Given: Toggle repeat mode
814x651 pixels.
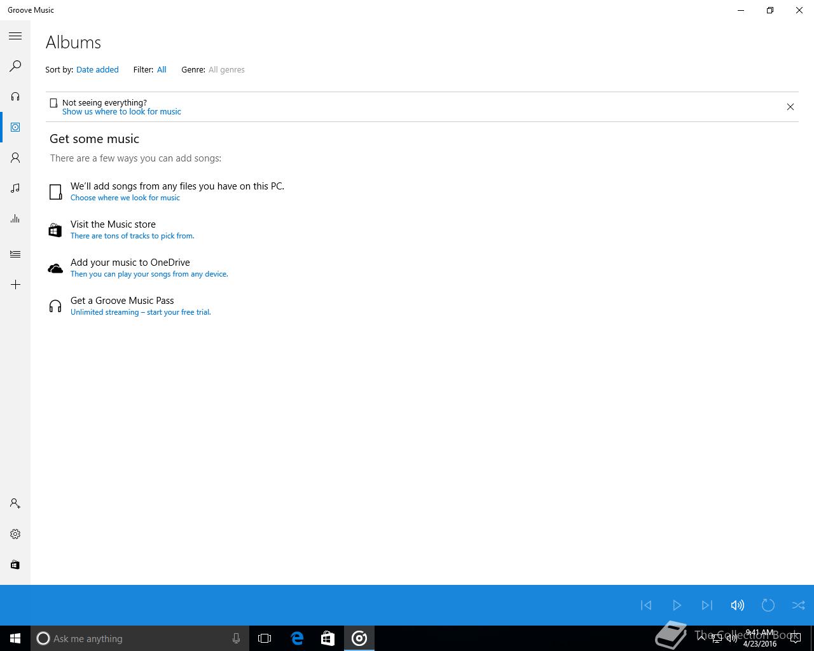Looking at the screenshot, I should 768,605.
